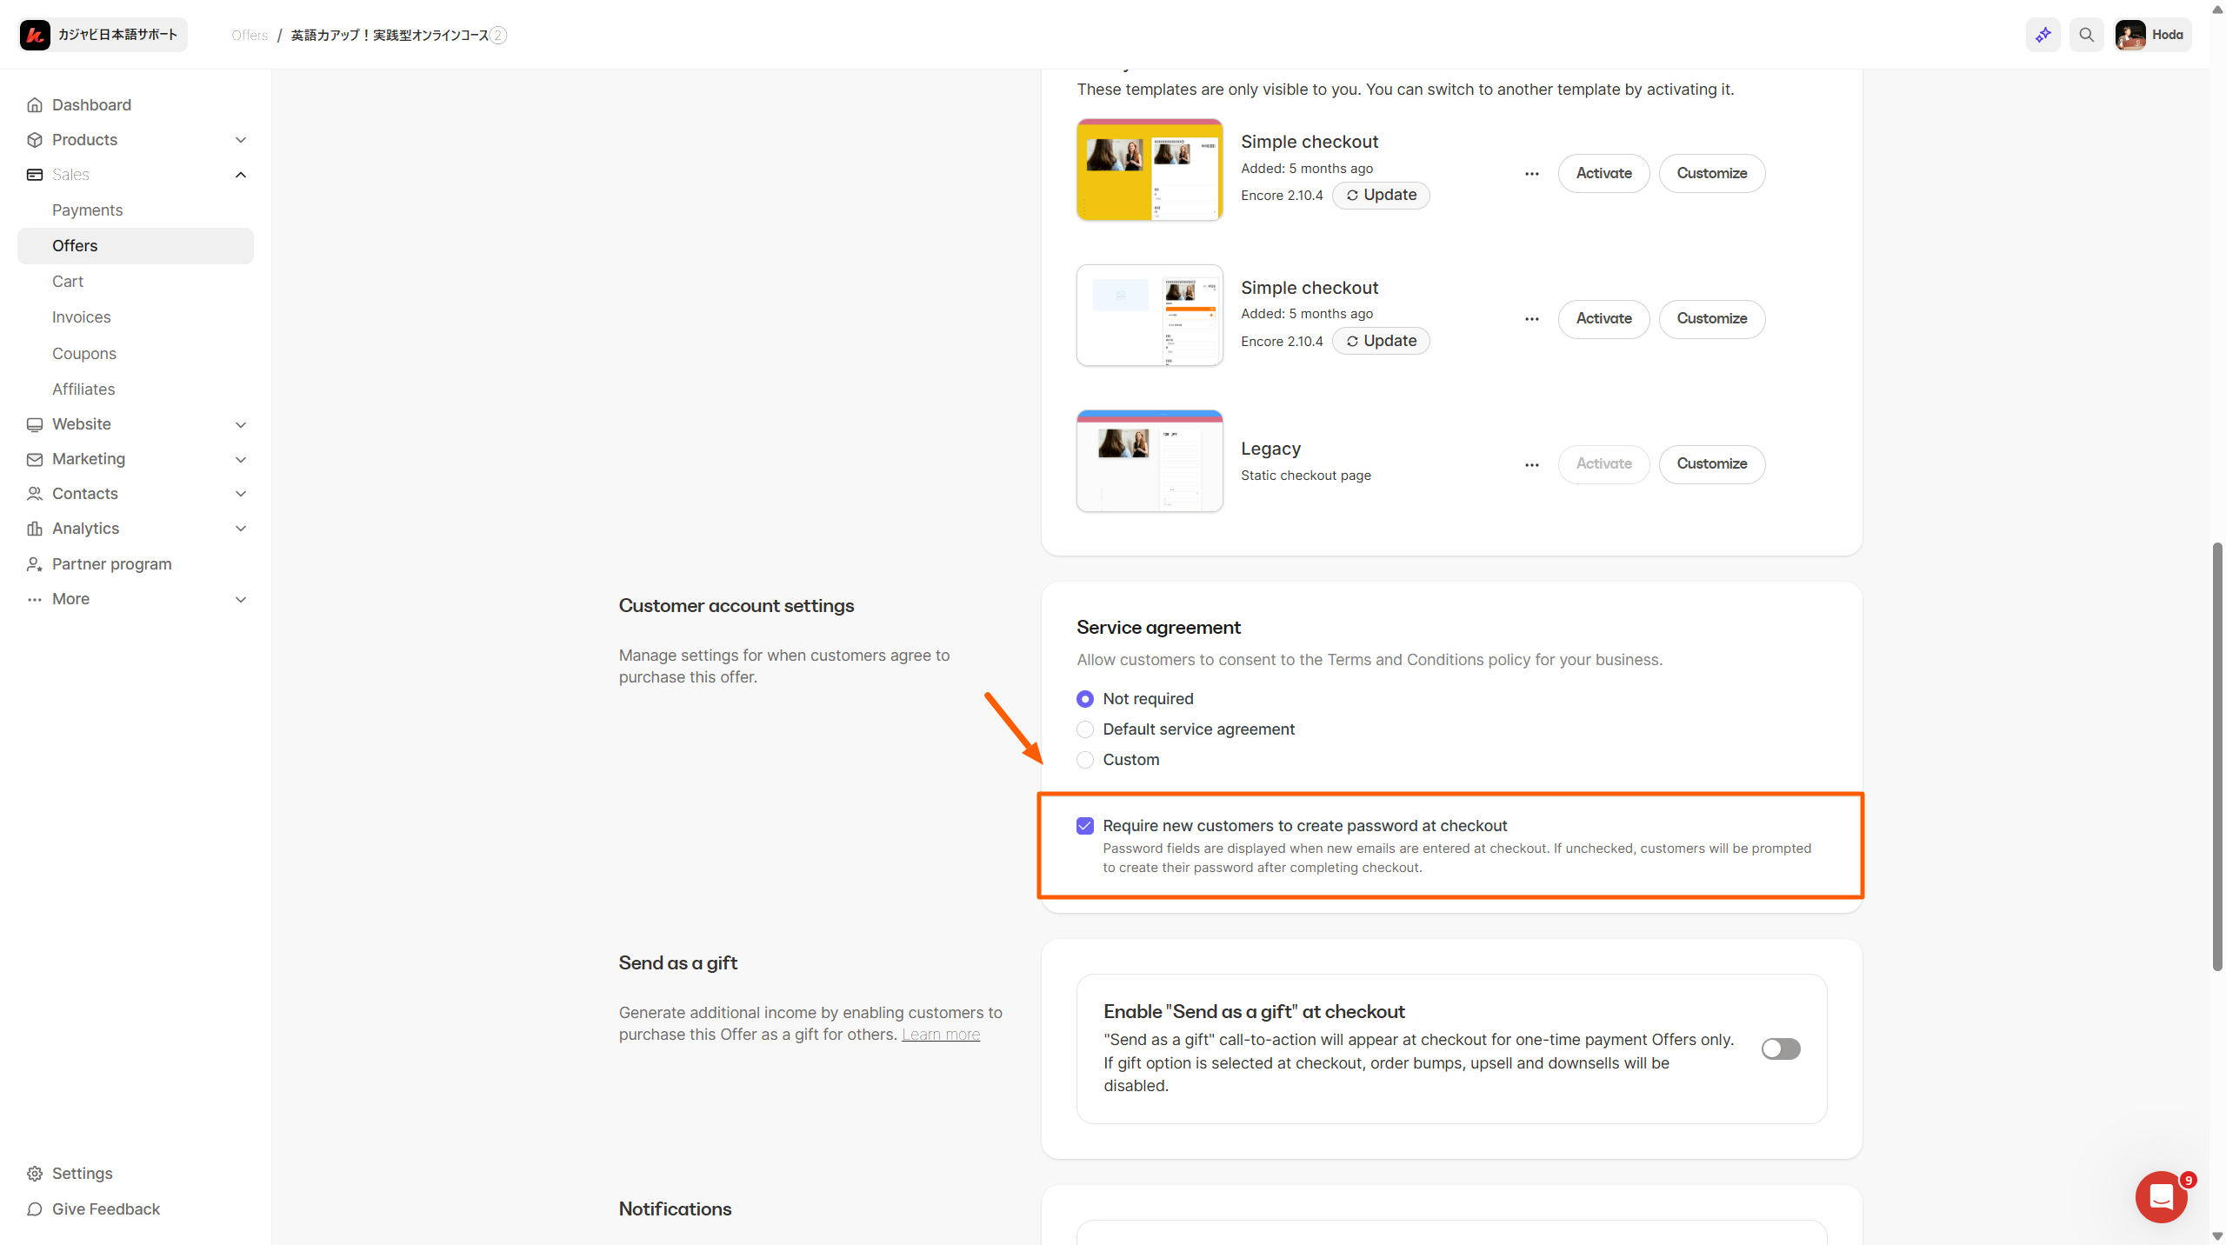
Task: Select Default service agreement radio option
Action: 1084,729
